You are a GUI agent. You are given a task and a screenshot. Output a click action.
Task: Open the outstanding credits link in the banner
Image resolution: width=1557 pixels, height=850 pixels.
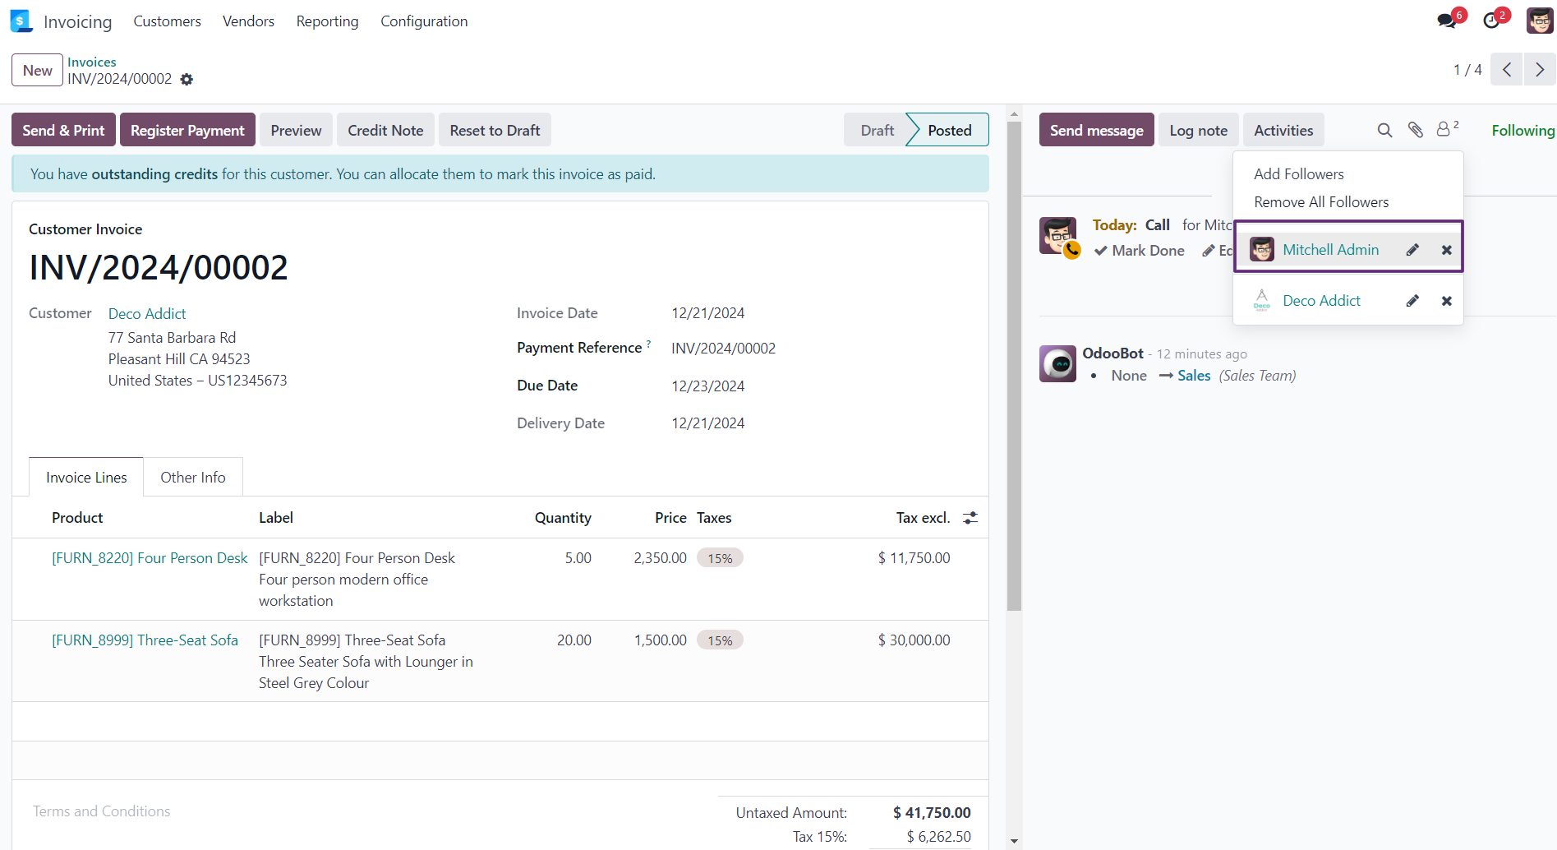(154, 174)
